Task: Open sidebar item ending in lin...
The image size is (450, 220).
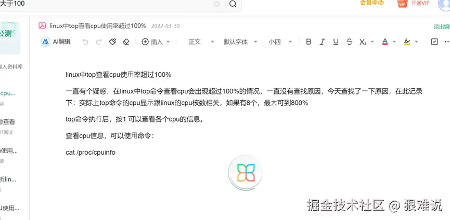Action: 8,180
